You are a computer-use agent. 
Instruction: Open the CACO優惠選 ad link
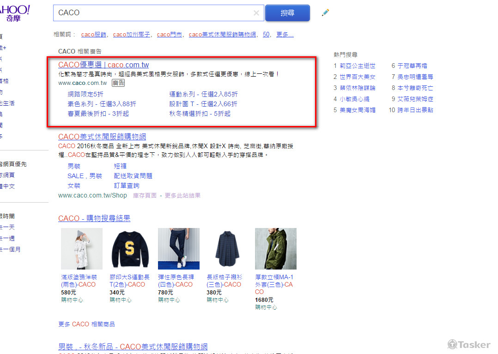coord(103,65)
